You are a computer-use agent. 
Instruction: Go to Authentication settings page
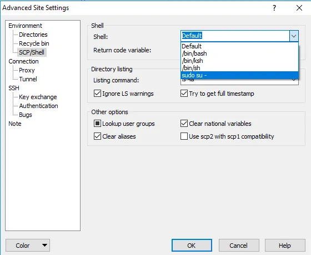click(x=38, y=106)
